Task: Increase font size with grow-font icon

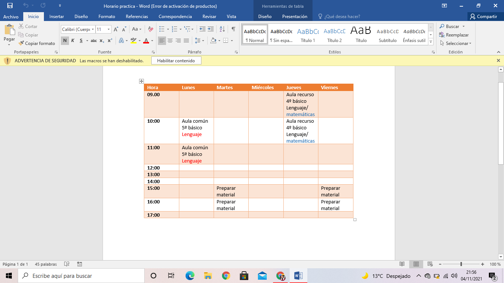Action: (x=116, y=29)
